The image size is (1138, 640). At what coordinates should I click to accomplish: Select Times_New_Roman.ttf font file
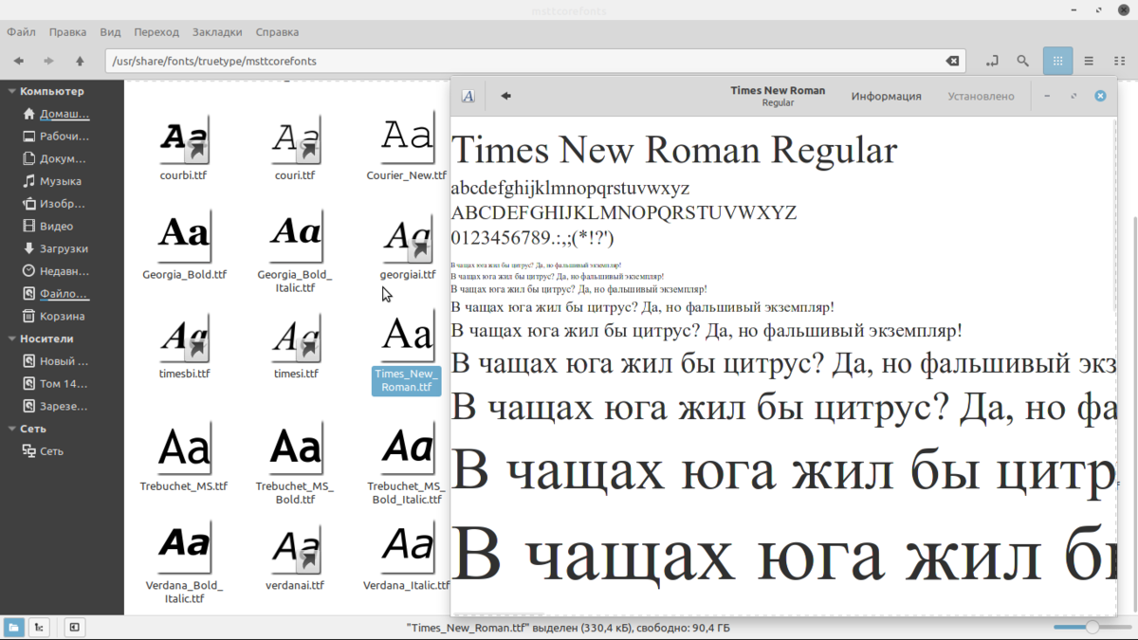407,353
